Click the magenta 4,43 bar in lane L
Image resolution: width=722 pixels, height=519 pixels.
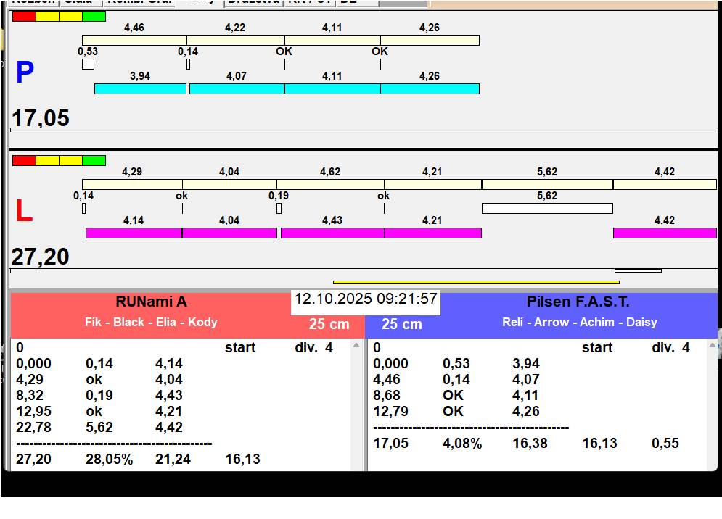coord(332,233)
